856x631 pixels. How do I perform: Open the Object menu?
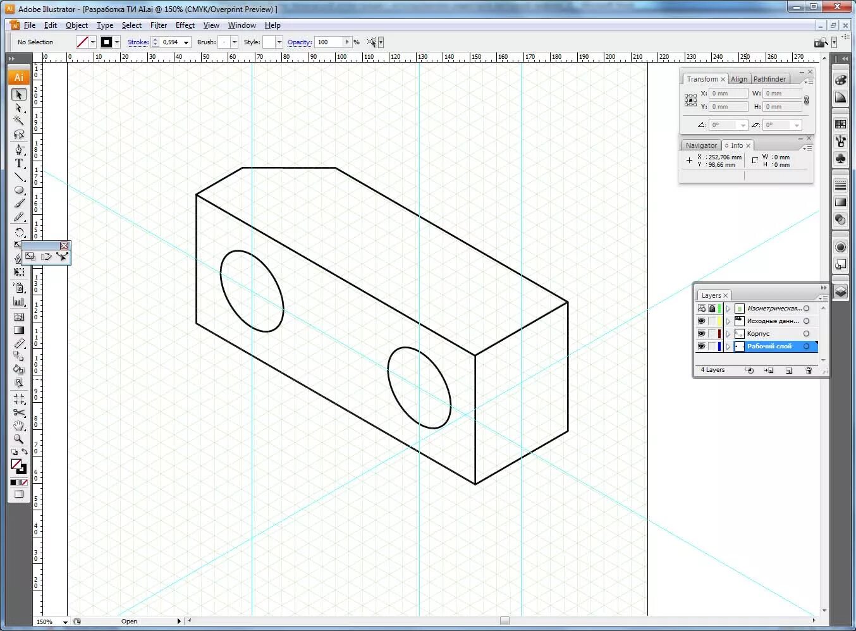76,25
